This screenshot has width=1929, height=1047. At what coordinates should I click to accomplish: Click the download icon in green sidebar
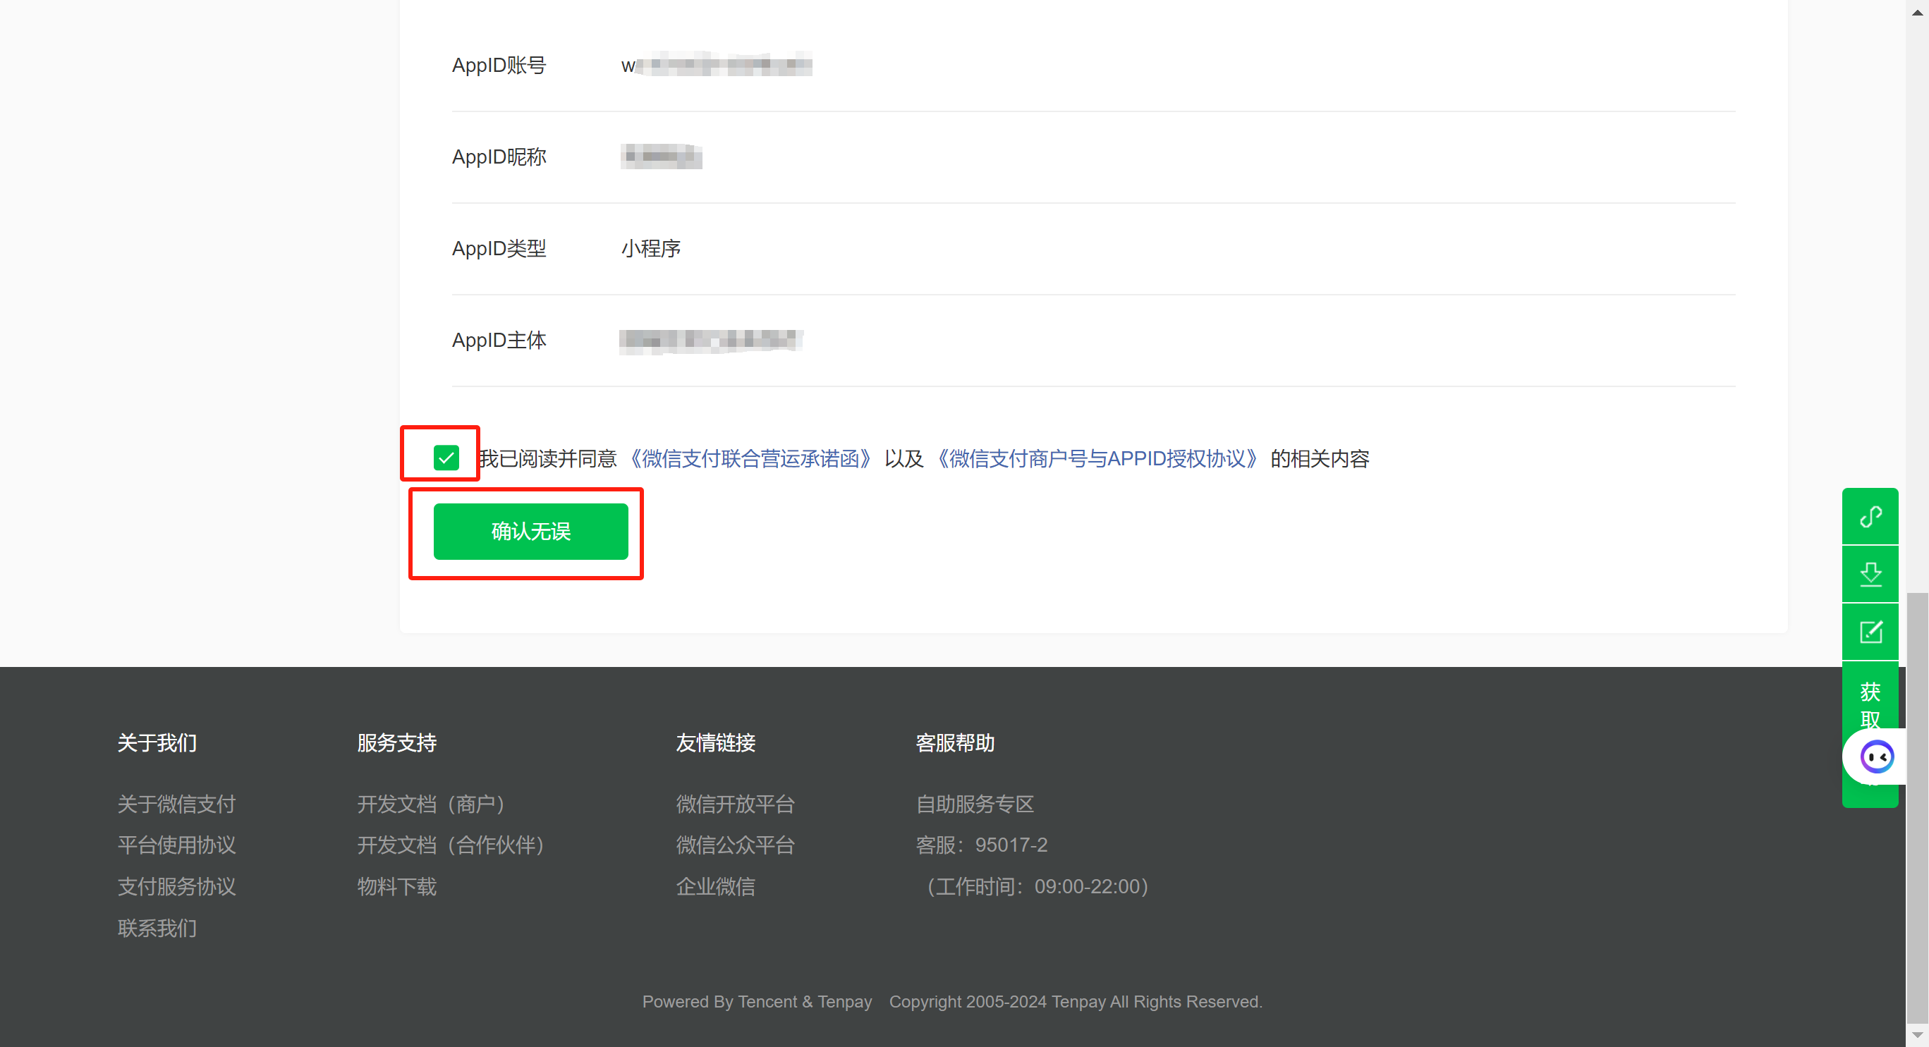pos(1870,574)
